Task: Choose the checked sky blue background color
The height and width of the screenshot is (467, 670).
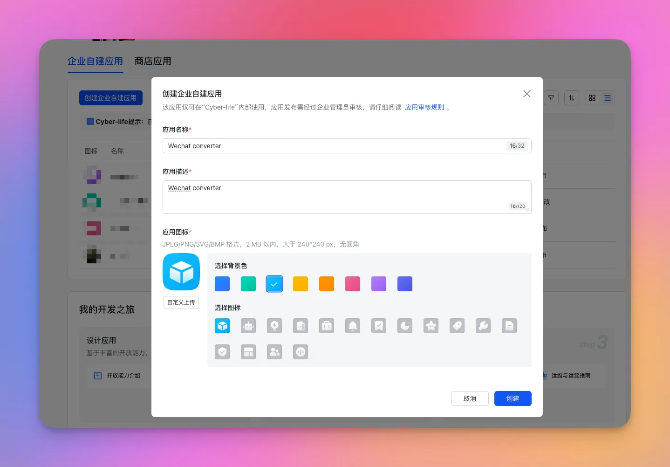Action: tap(274, 284)
